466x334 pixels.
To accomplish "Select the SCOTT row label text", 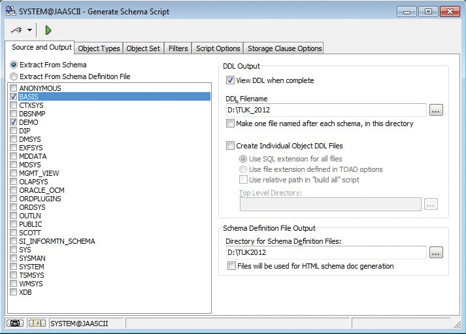I will 29,233.
